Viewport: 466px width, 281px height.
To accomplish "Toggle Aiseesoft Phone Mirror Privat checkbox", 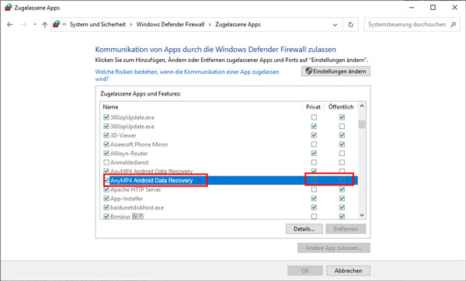I will coord(314,144).
